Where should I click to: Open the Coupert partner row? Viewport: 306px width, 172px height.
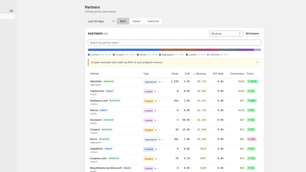pos(174,131)
